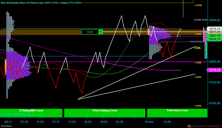Click the 6900,00 price axis label
This screenshot has width=222, height=128.
215,20
